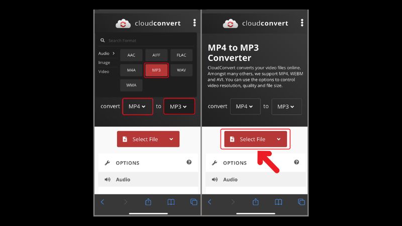This screenshot has width=402, height=226.
Task: Click Audio speaker icon in left phone
Action: (108, 180)
